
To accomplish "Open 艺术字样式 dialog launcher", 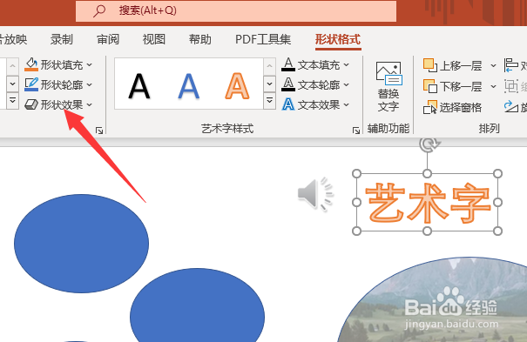I will pyautogui.click(x=356, y=131).
